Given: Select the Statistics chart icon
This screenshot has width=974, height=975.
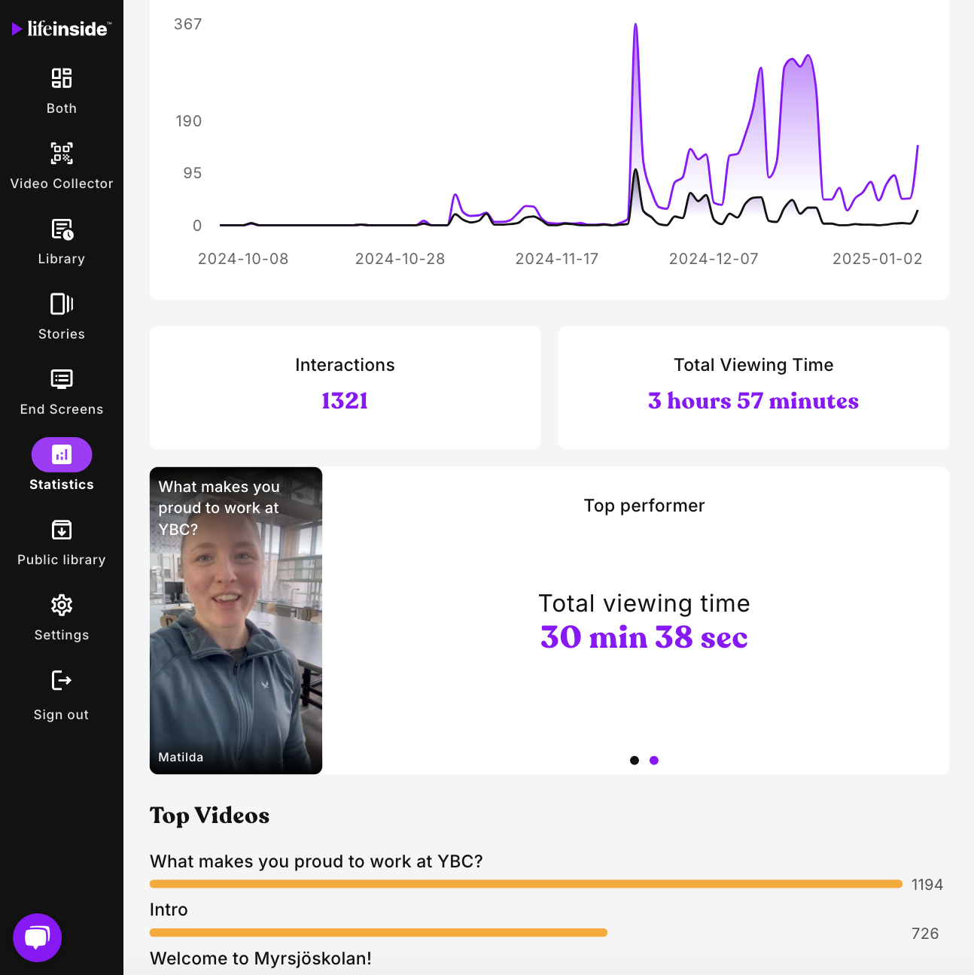Looking at the screenshot, I should click(62, 454).
